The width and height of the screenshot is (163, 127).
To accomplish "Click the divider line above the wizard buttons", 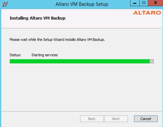I will (82, 111).
